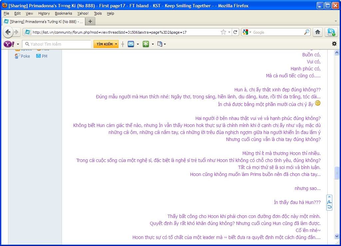This screenshot has width=341, height=246.
Task: Click the UP back-to-top button
Action: click(x=329, y=203)
